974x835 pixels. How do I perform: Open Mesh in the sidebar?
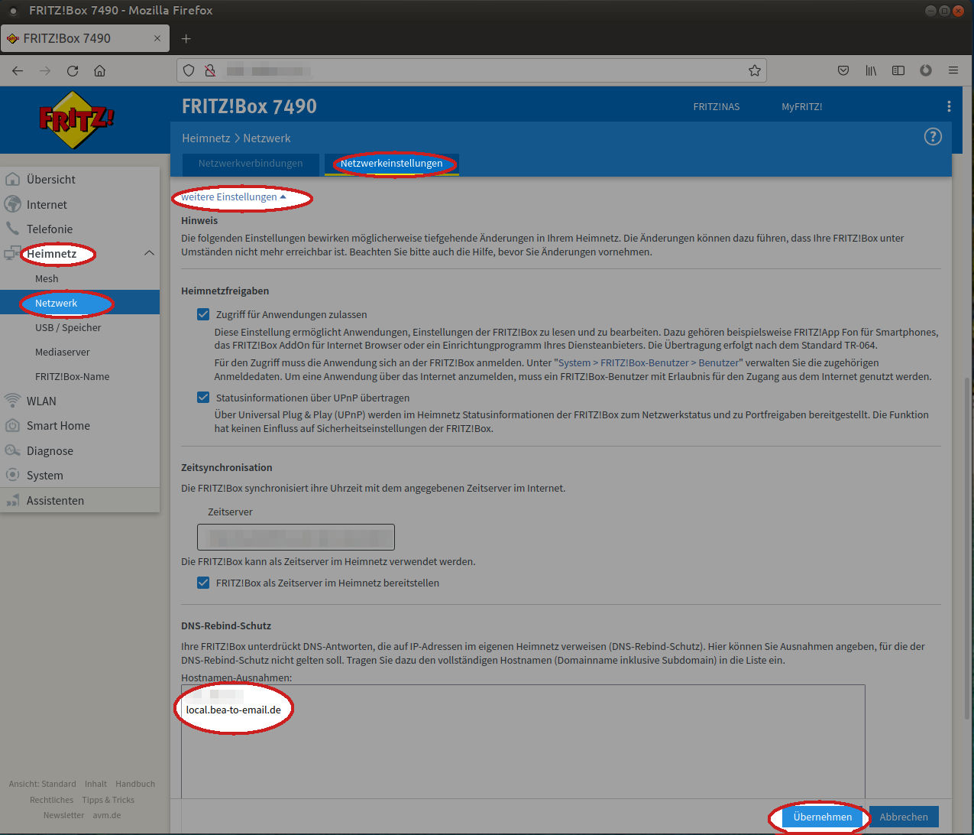click(x=47, y=278)
